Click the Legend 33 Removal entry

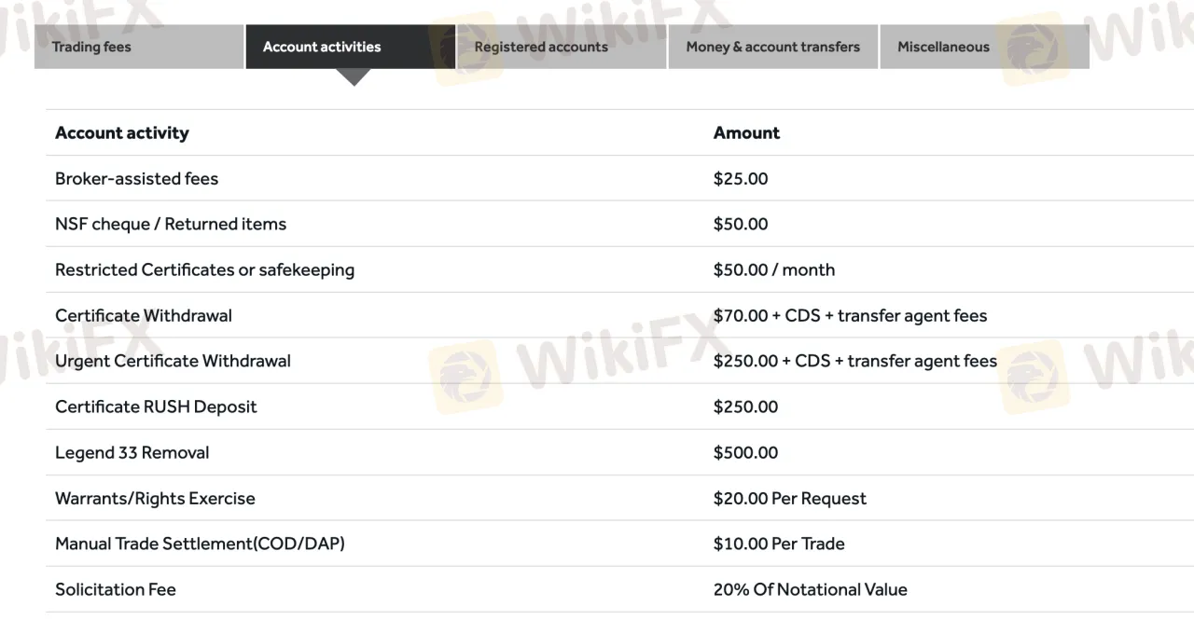[x=132, y=452]
